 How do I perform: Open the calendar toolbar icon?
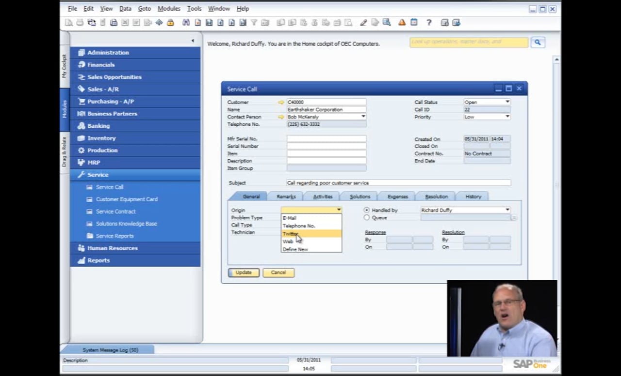tap(414, 23)
